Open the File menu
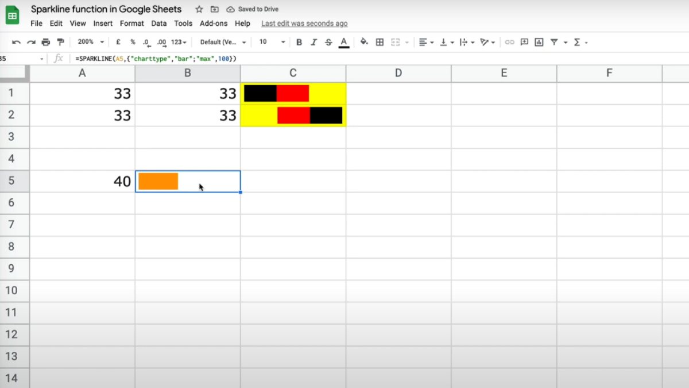689x388 pixels. [36, 24]
